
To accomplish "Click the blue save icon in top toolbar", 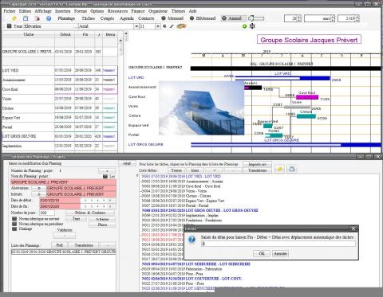I will [26, 18].
